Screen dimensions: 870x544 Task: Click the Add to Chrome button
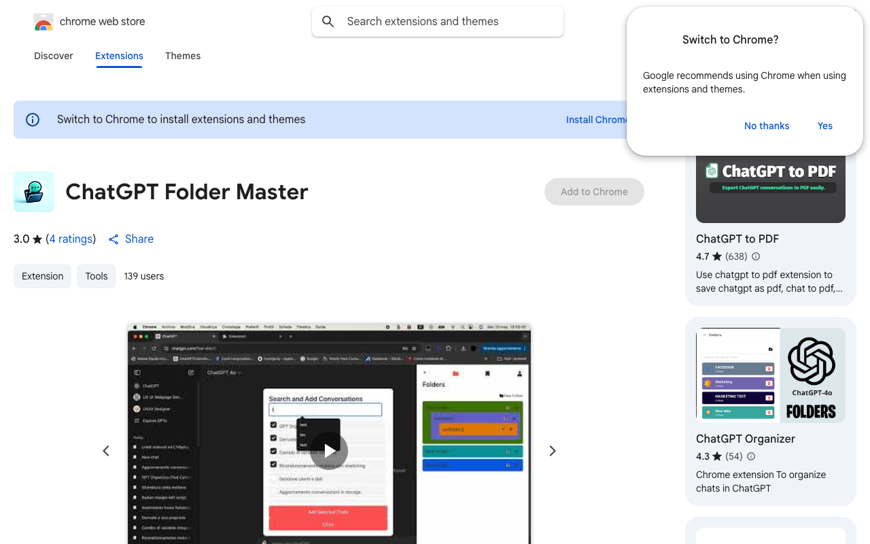(x=594, y=192)
